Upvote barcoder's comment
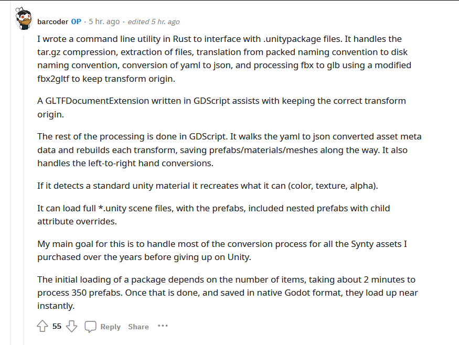The height and width of the screenshot is (345, 459). pyautogui.click(x=42, y=326)
